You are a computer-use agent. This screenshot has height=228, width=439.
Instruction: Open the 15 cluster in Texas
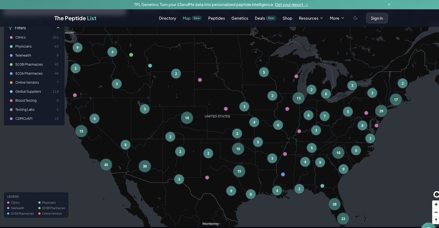[239, 171]
